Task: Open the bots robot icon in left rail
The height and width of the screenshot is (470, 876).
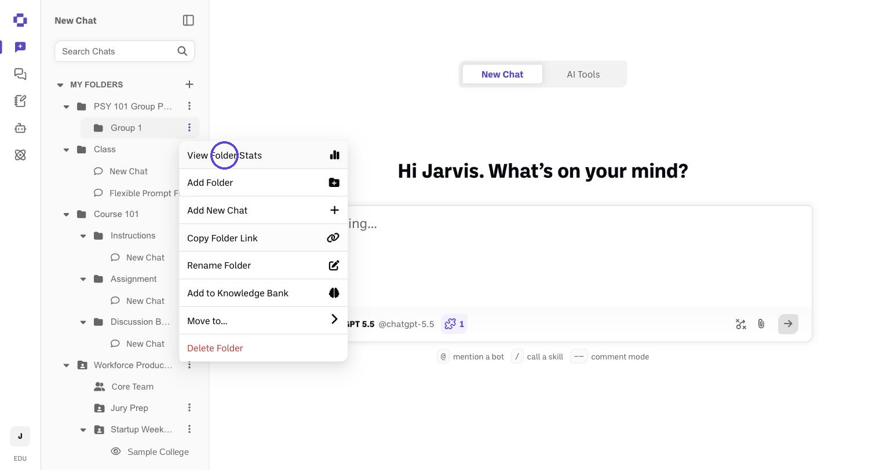Action: 20,128
